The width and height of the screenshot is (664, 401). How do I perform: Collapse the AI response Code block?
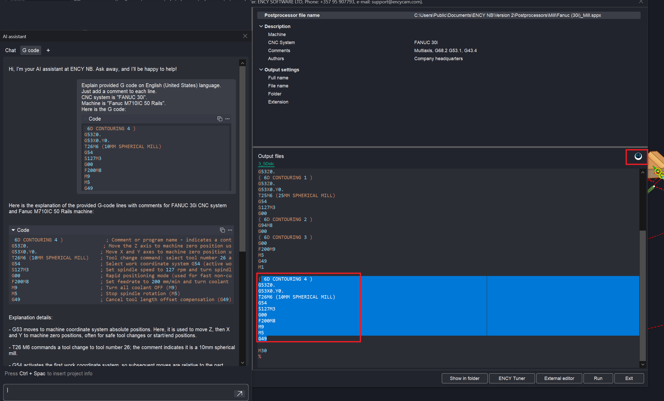coord(13,230)
